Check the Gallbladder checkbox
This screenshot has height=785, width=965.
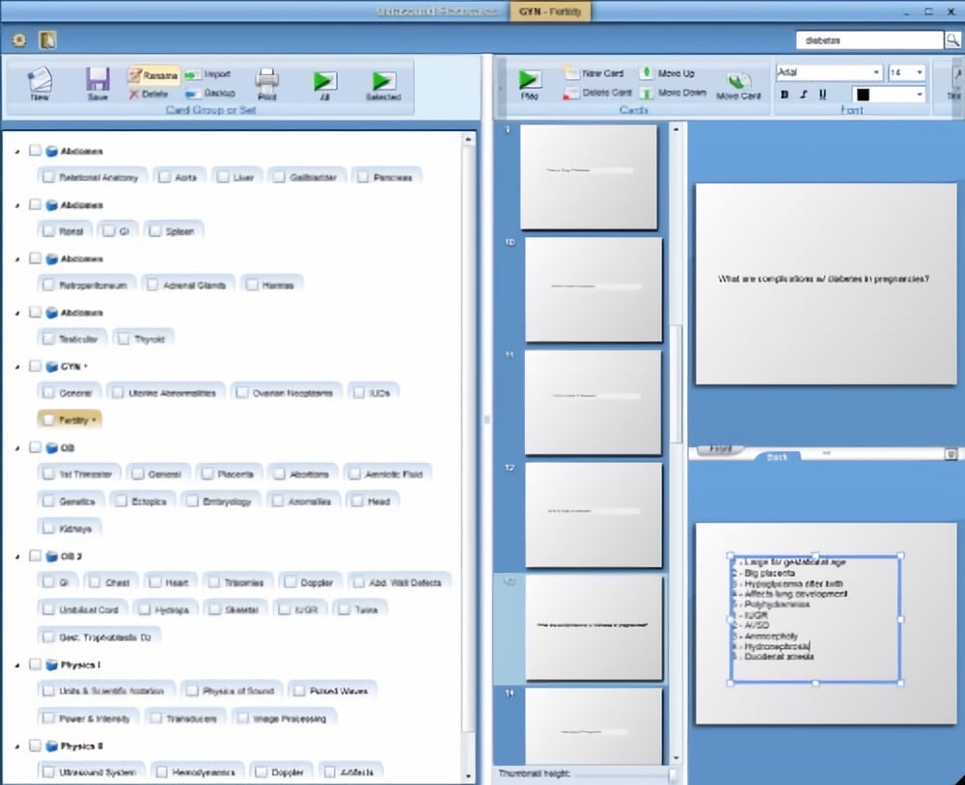pos(278,177)
